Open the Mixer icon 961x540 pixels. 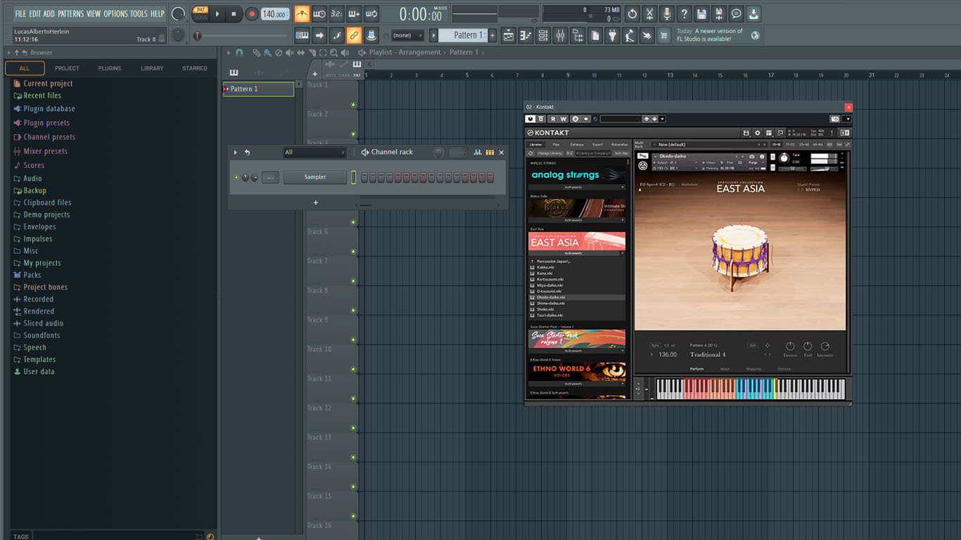coord(561,35)
